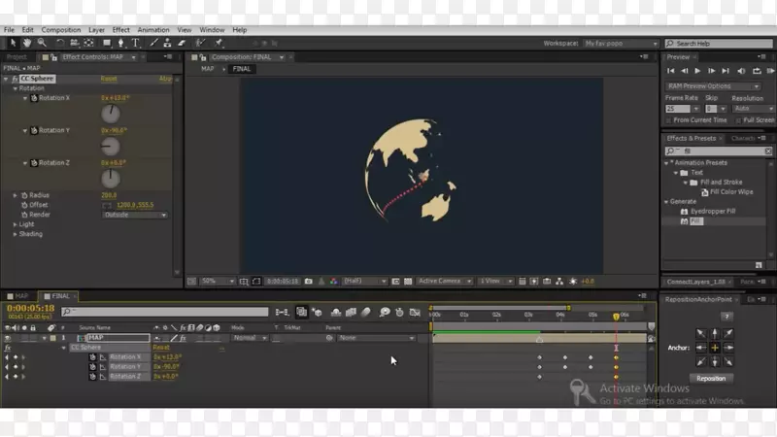Viewport: 777px width, 437px height.
Task: Toggle Rotation Y stopwatch in timeline
Action: click(x=92, y=367)
